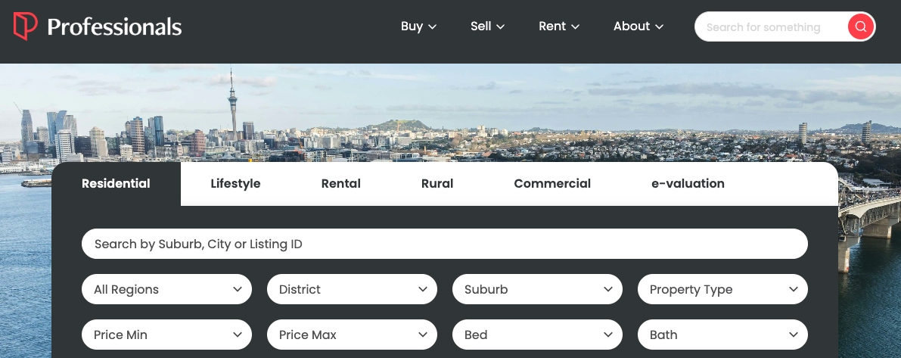Open the Suburb dropdown
This screenshot has width=901, height=358.
[537, 289]
